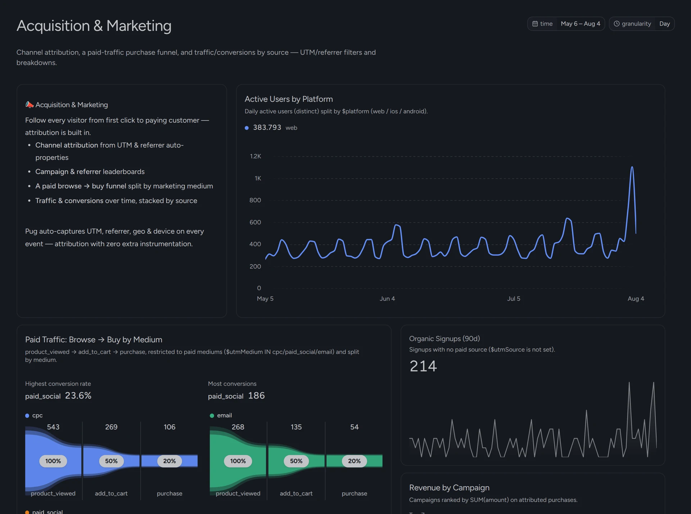Click the calendar icon beside time

pos(535,24)
